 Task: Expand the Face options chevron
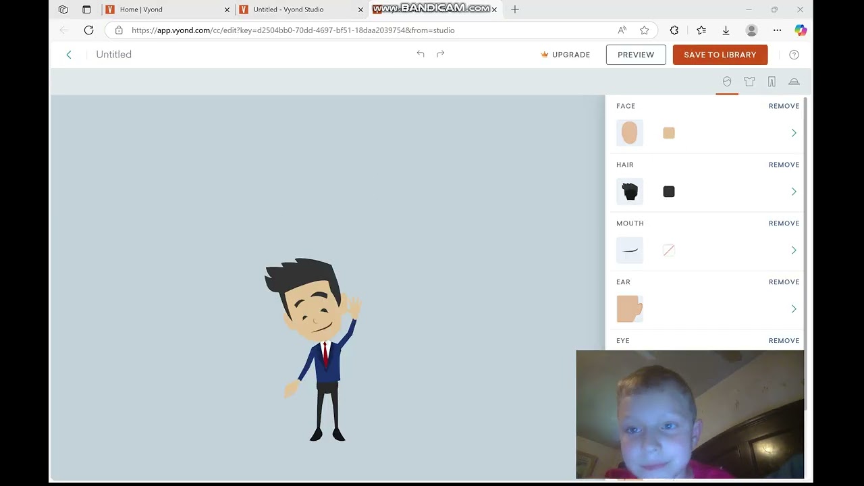[x=794, y=133]
